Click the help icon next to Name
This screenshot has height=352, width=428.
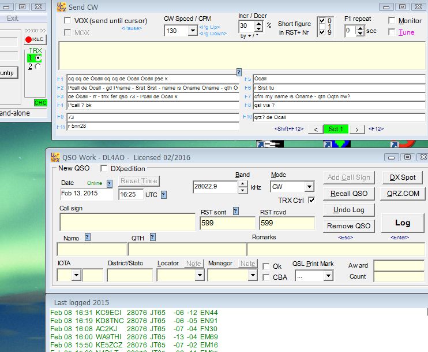(88, 237)
